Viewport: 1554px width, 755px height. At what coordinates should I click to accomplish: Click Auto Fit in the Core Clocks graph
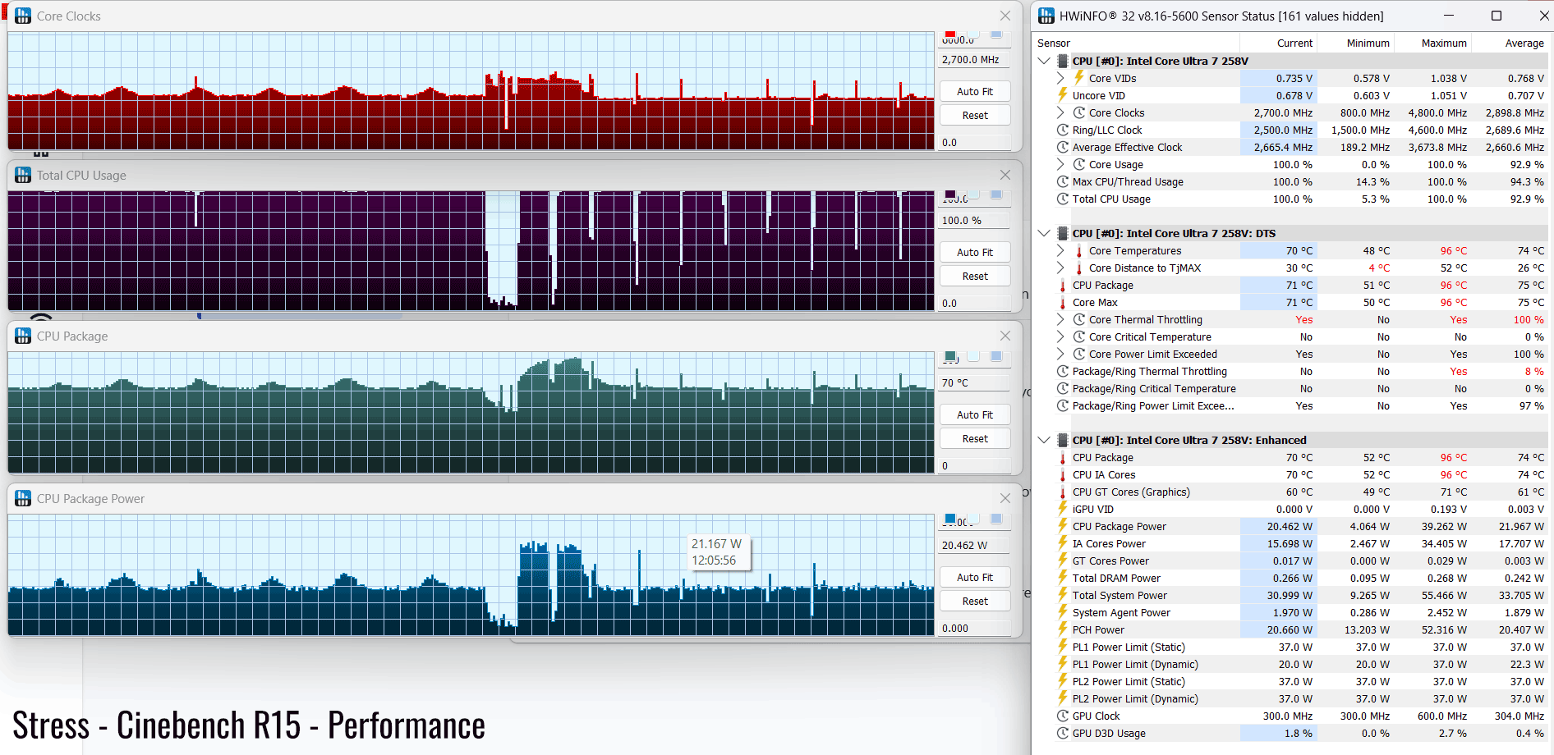pyautogui.click(x=975, y=91)
